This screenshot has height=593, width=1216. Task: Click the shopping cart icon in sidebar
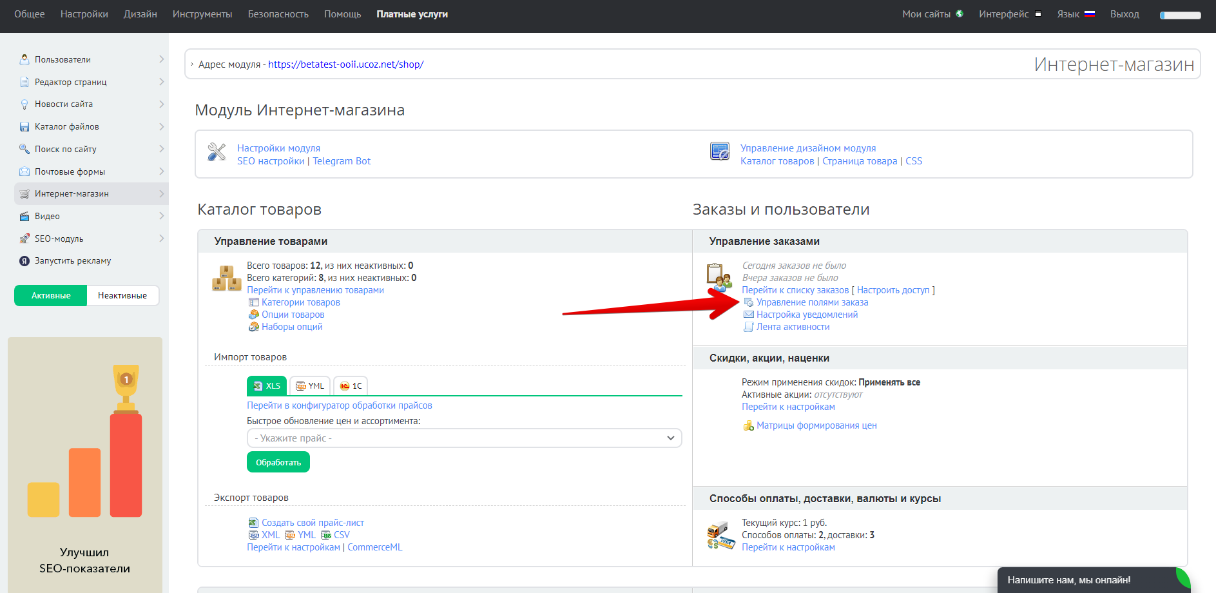pyautogui.click(x=24, y=194)
